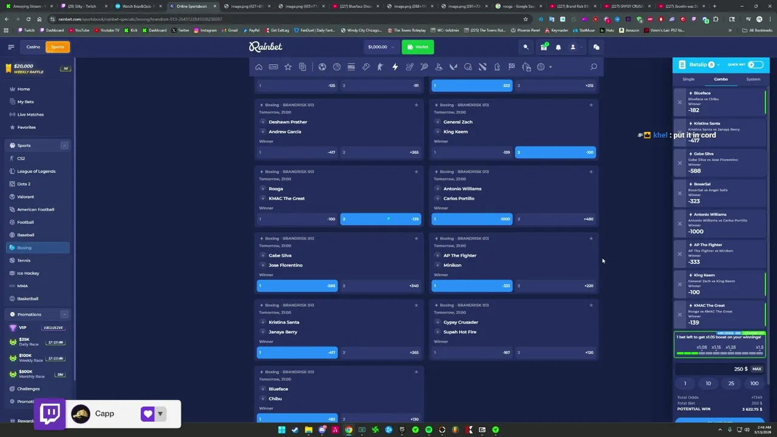777x437 pixels.
Task: Switch to the System betslip tab
Action: pyautogui.click(x=753, y=80)
